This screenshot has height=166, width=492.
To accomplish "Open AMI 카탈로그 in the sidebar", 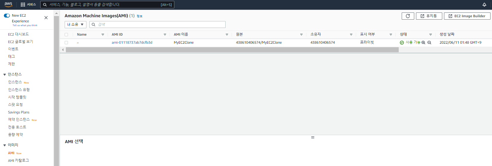I will [18, 160].
